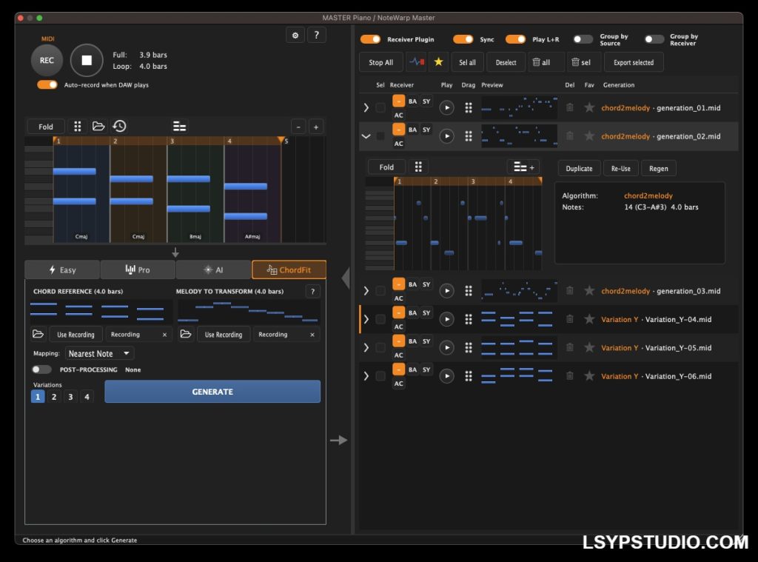
Task: Click the waveform activity icon next to Stop All
Action: [417, 62]
